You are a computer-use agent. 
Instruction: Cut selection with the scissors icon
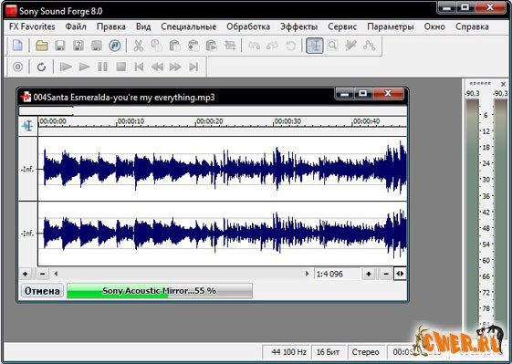[139, 46]
